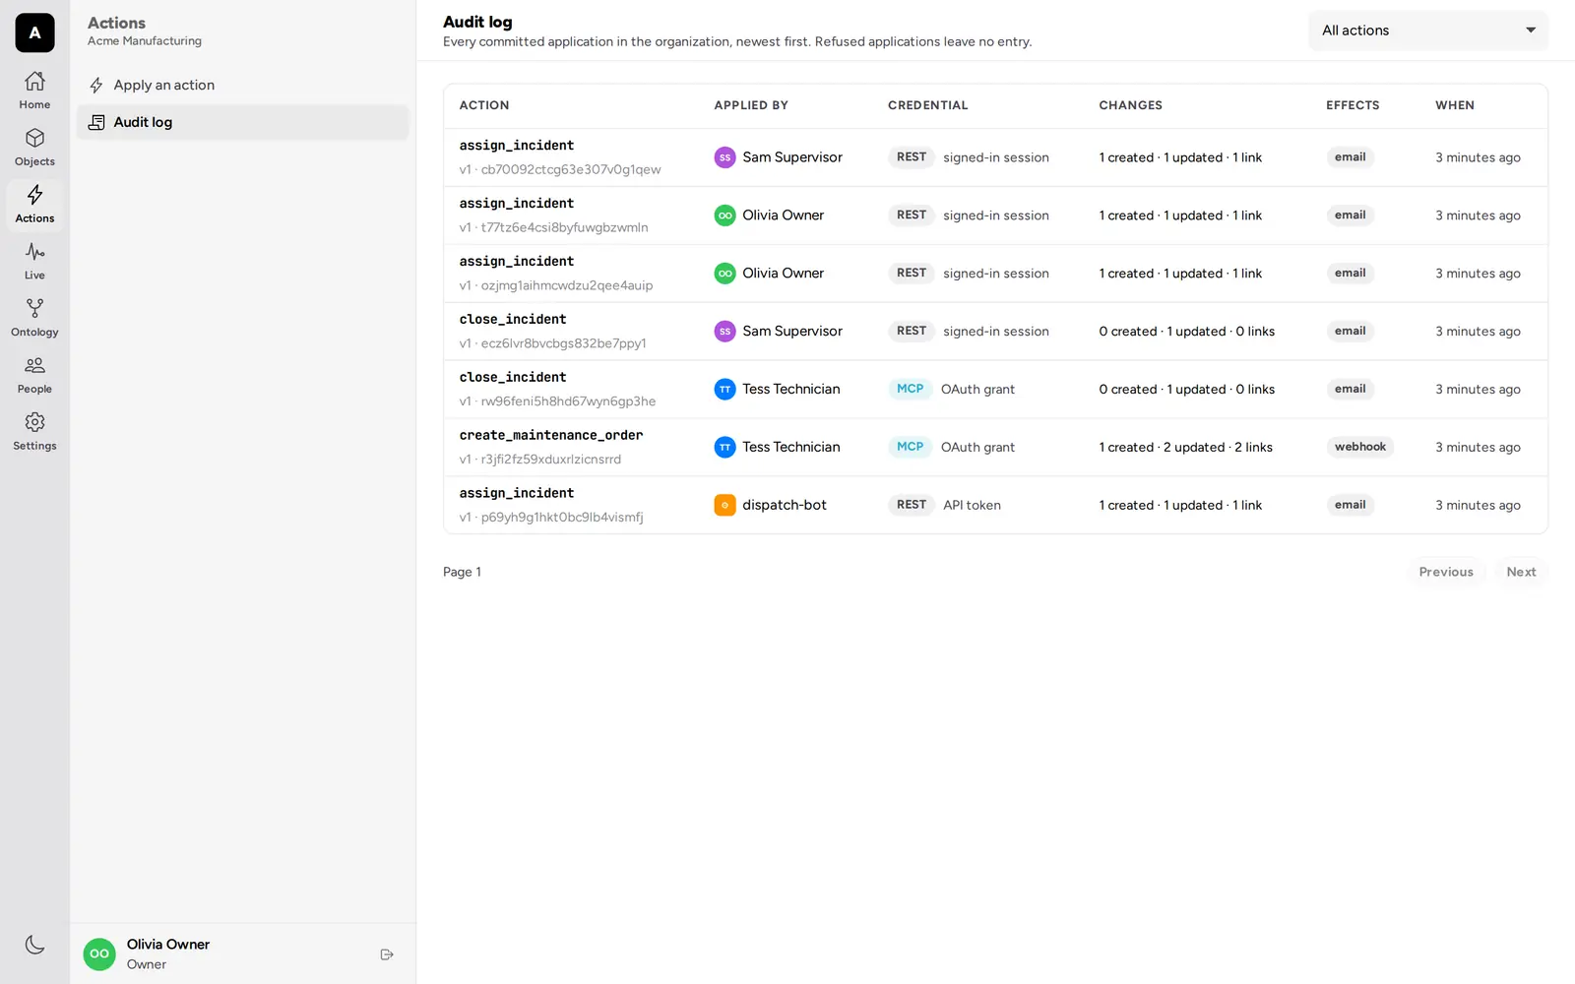Click the EFFECTS column header

pyautogui.click(x=1353, y=105)
